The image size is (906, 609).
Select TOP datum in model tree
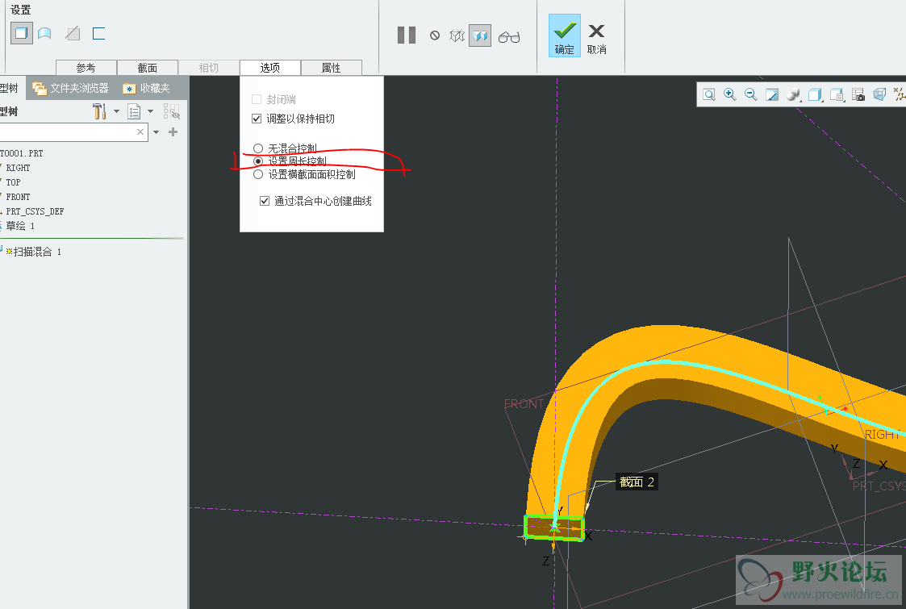[x=13, y=182]
